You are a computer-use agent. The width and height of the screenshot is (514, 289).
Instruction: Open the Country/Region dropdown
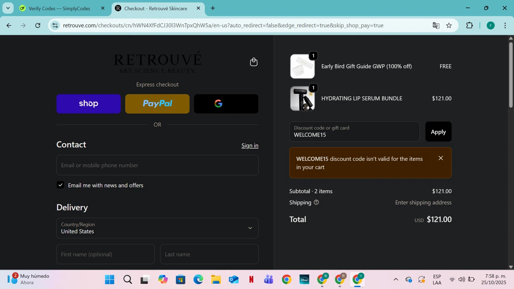click(157, 228)
